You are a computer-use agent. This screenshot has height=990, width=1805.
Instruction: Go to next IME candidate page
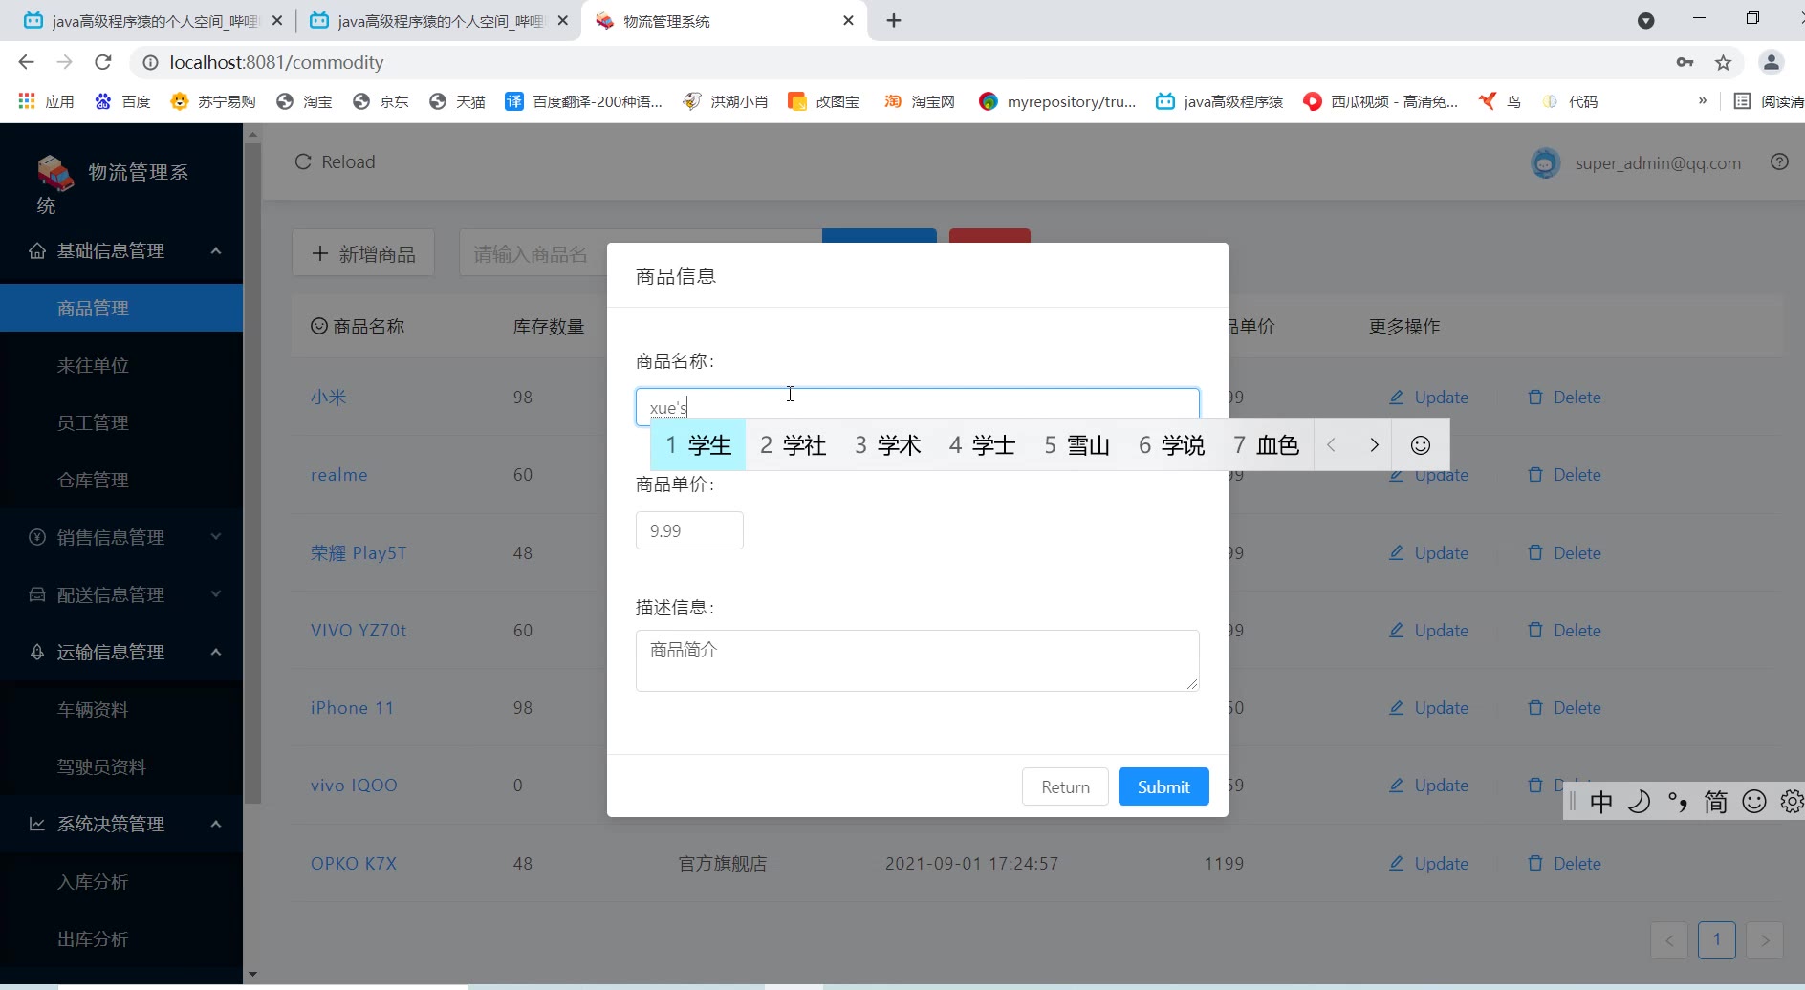tap(1374, 444)
